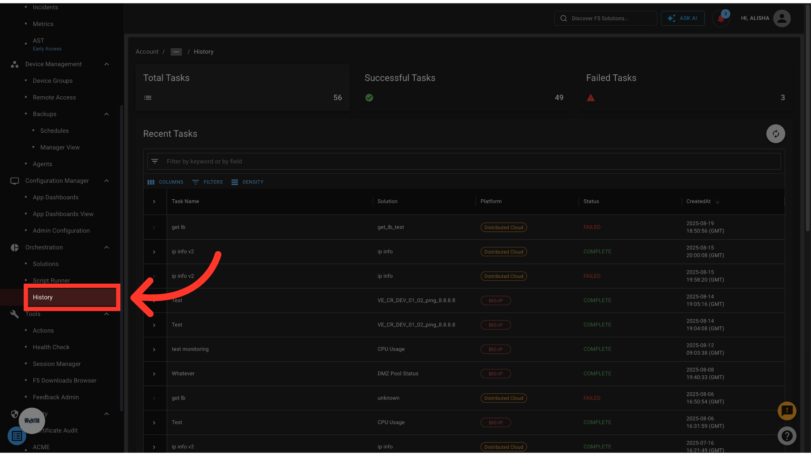Open Script Runner in sidebar
This screenshot has width=811, height=456.
[52, 280]
